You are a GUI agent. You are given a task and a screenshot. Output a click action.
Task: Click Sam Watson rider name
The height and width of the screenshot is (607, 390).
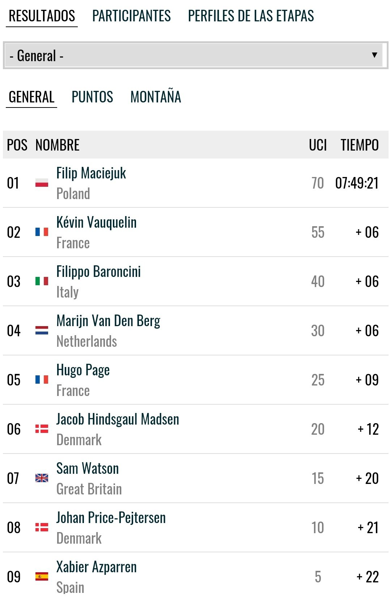tap(88, 469)
